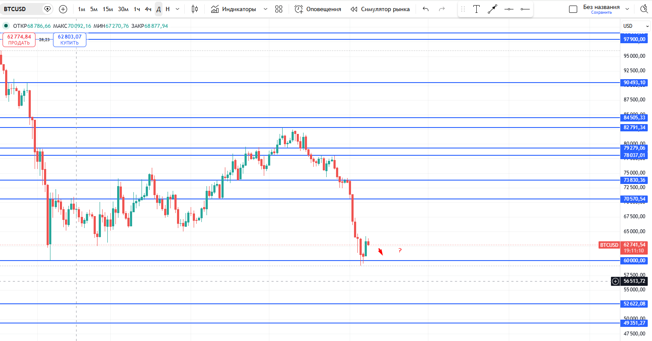Choose the 4ч timeframe
Viewport: 652px width, 341px height.
click(x=148, y=9)
